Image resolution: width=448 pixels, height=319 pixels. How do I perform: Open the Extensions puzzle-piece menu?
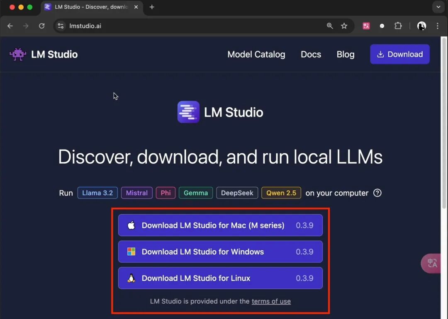pyautogui.click(x=398, y=26)
